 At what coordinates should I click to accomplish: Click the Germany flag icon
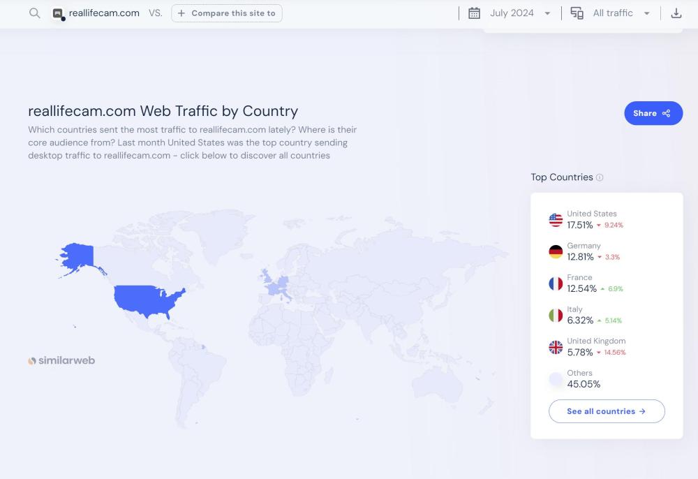556,252
